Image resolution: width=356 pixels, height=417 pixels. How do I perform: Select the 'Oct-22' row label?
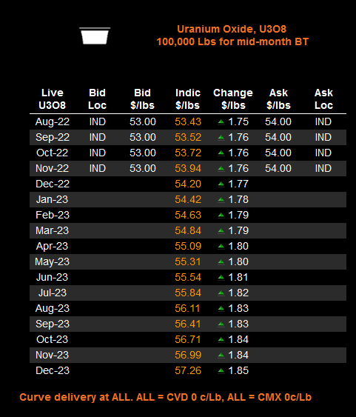[52, 153]
